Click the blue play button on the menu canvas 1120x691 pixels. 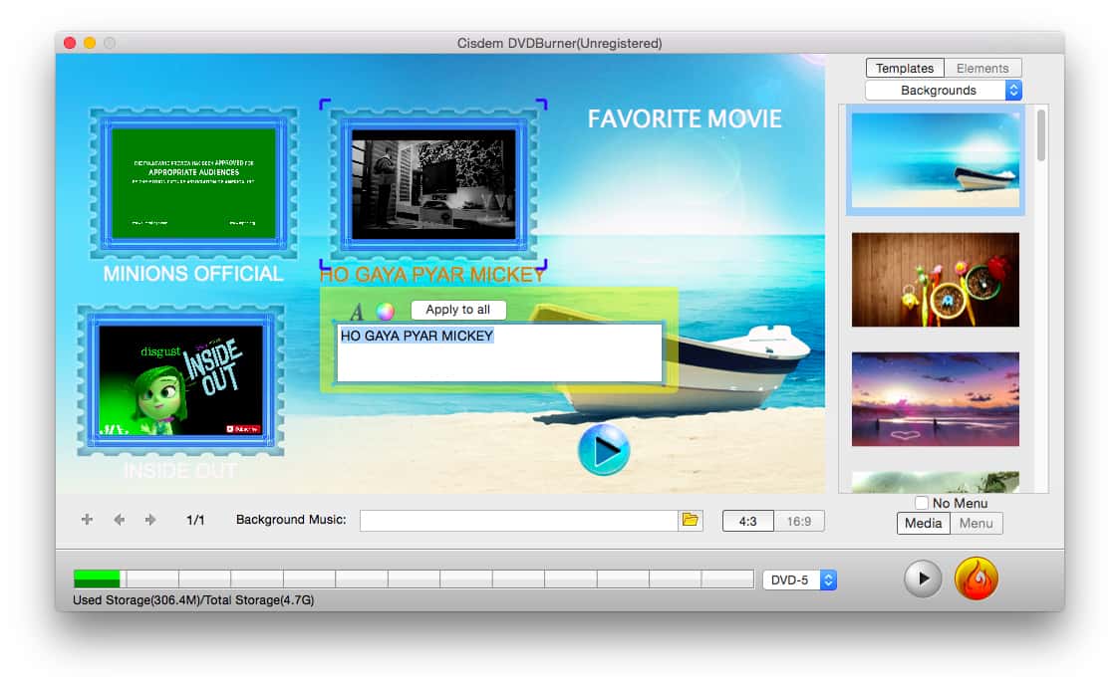(604, 450)
